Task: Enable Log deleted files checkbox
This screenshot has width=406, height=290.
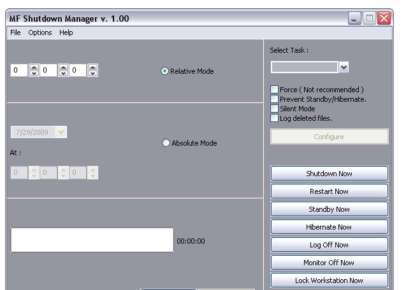Action: point(274,118)
